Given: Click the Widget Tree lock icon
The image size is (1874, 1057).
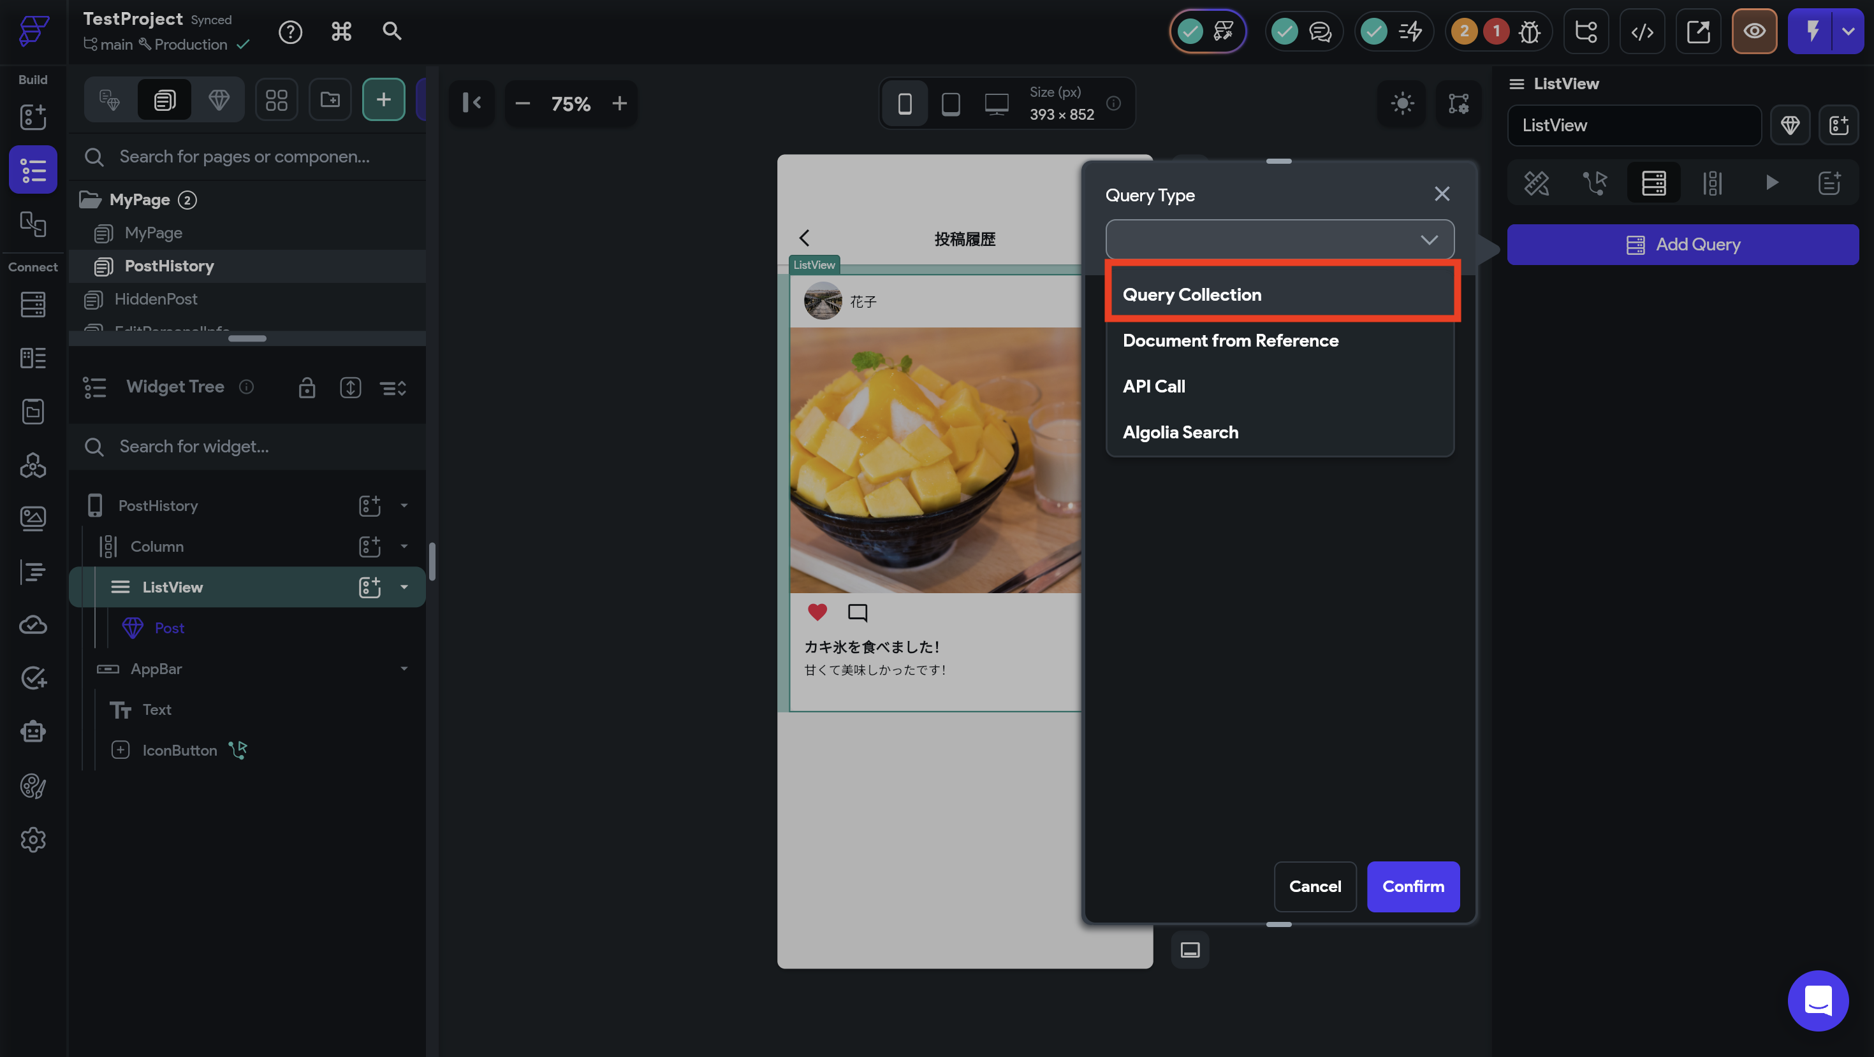Looking at the screenshot, I should click(307, 387).
